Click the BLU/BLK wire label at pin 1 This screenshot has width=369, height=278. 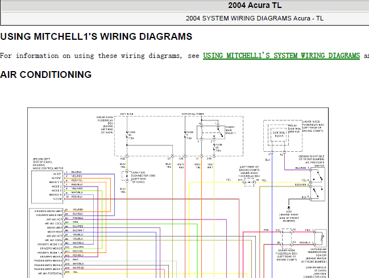76,172
